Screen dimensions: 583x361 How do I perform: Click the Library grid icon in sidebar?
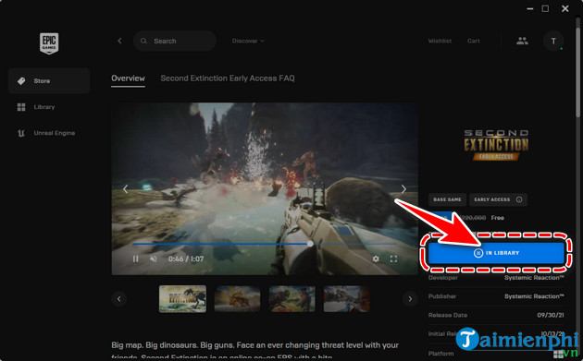[21, 107]
